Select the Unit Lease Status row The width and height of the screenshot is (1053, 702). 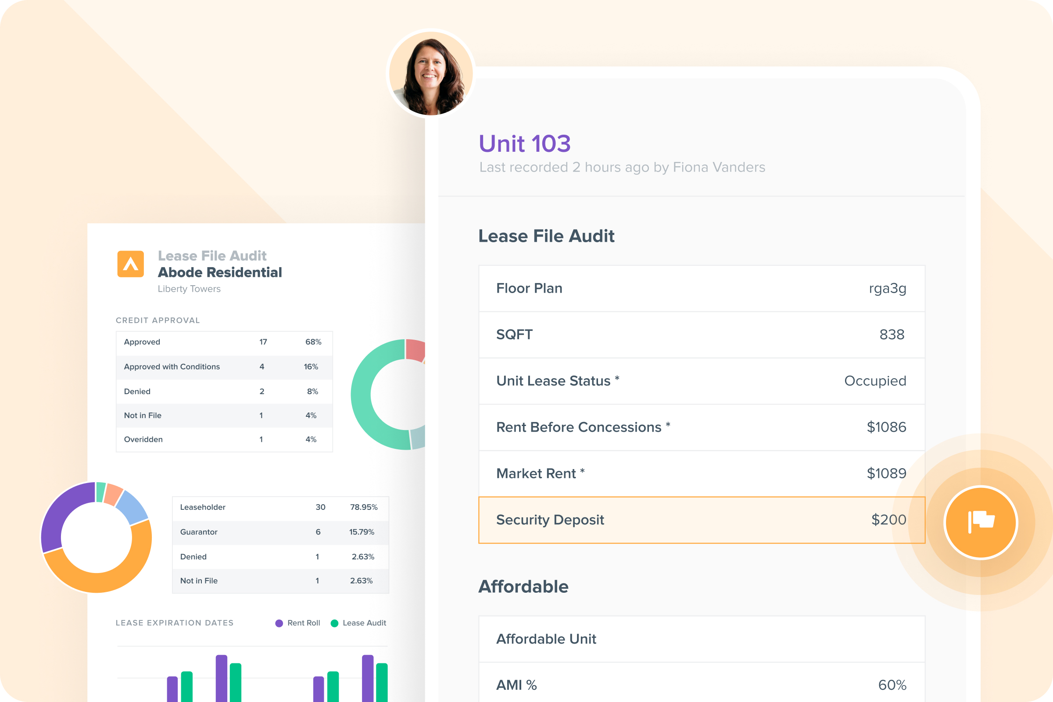pos(701,381)
